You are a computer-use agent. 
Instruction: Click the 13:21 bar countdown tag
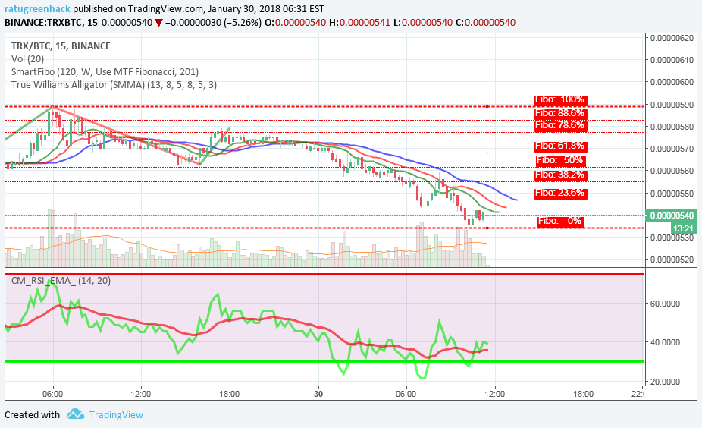684,228
